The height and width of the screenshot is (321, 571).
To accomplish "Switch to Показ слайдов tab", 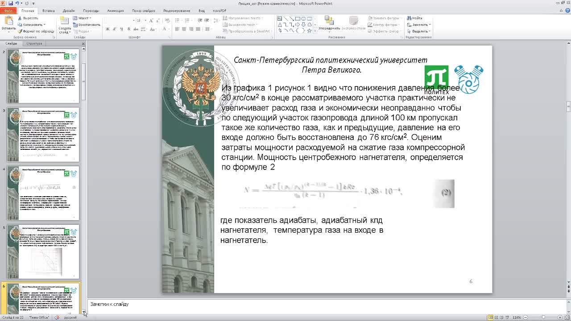I will pos(144,11).
